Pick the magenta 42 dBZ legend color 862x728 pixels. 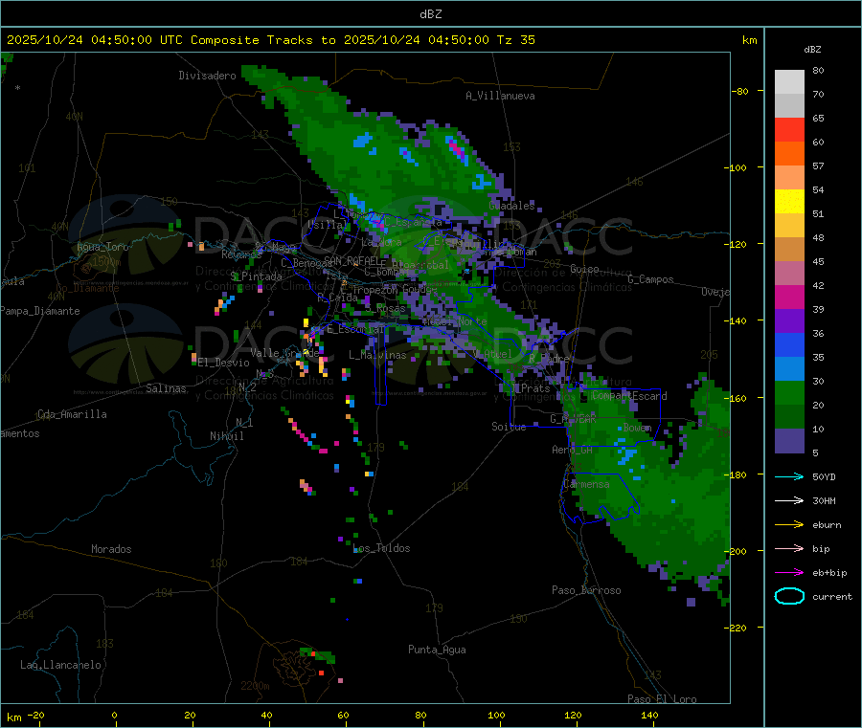click(789, 297)
